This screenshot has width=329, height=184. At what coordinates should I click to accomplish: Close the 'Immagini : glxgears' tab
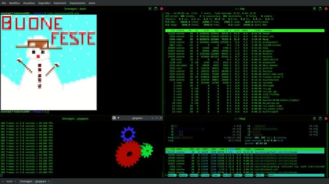point(49,181)
